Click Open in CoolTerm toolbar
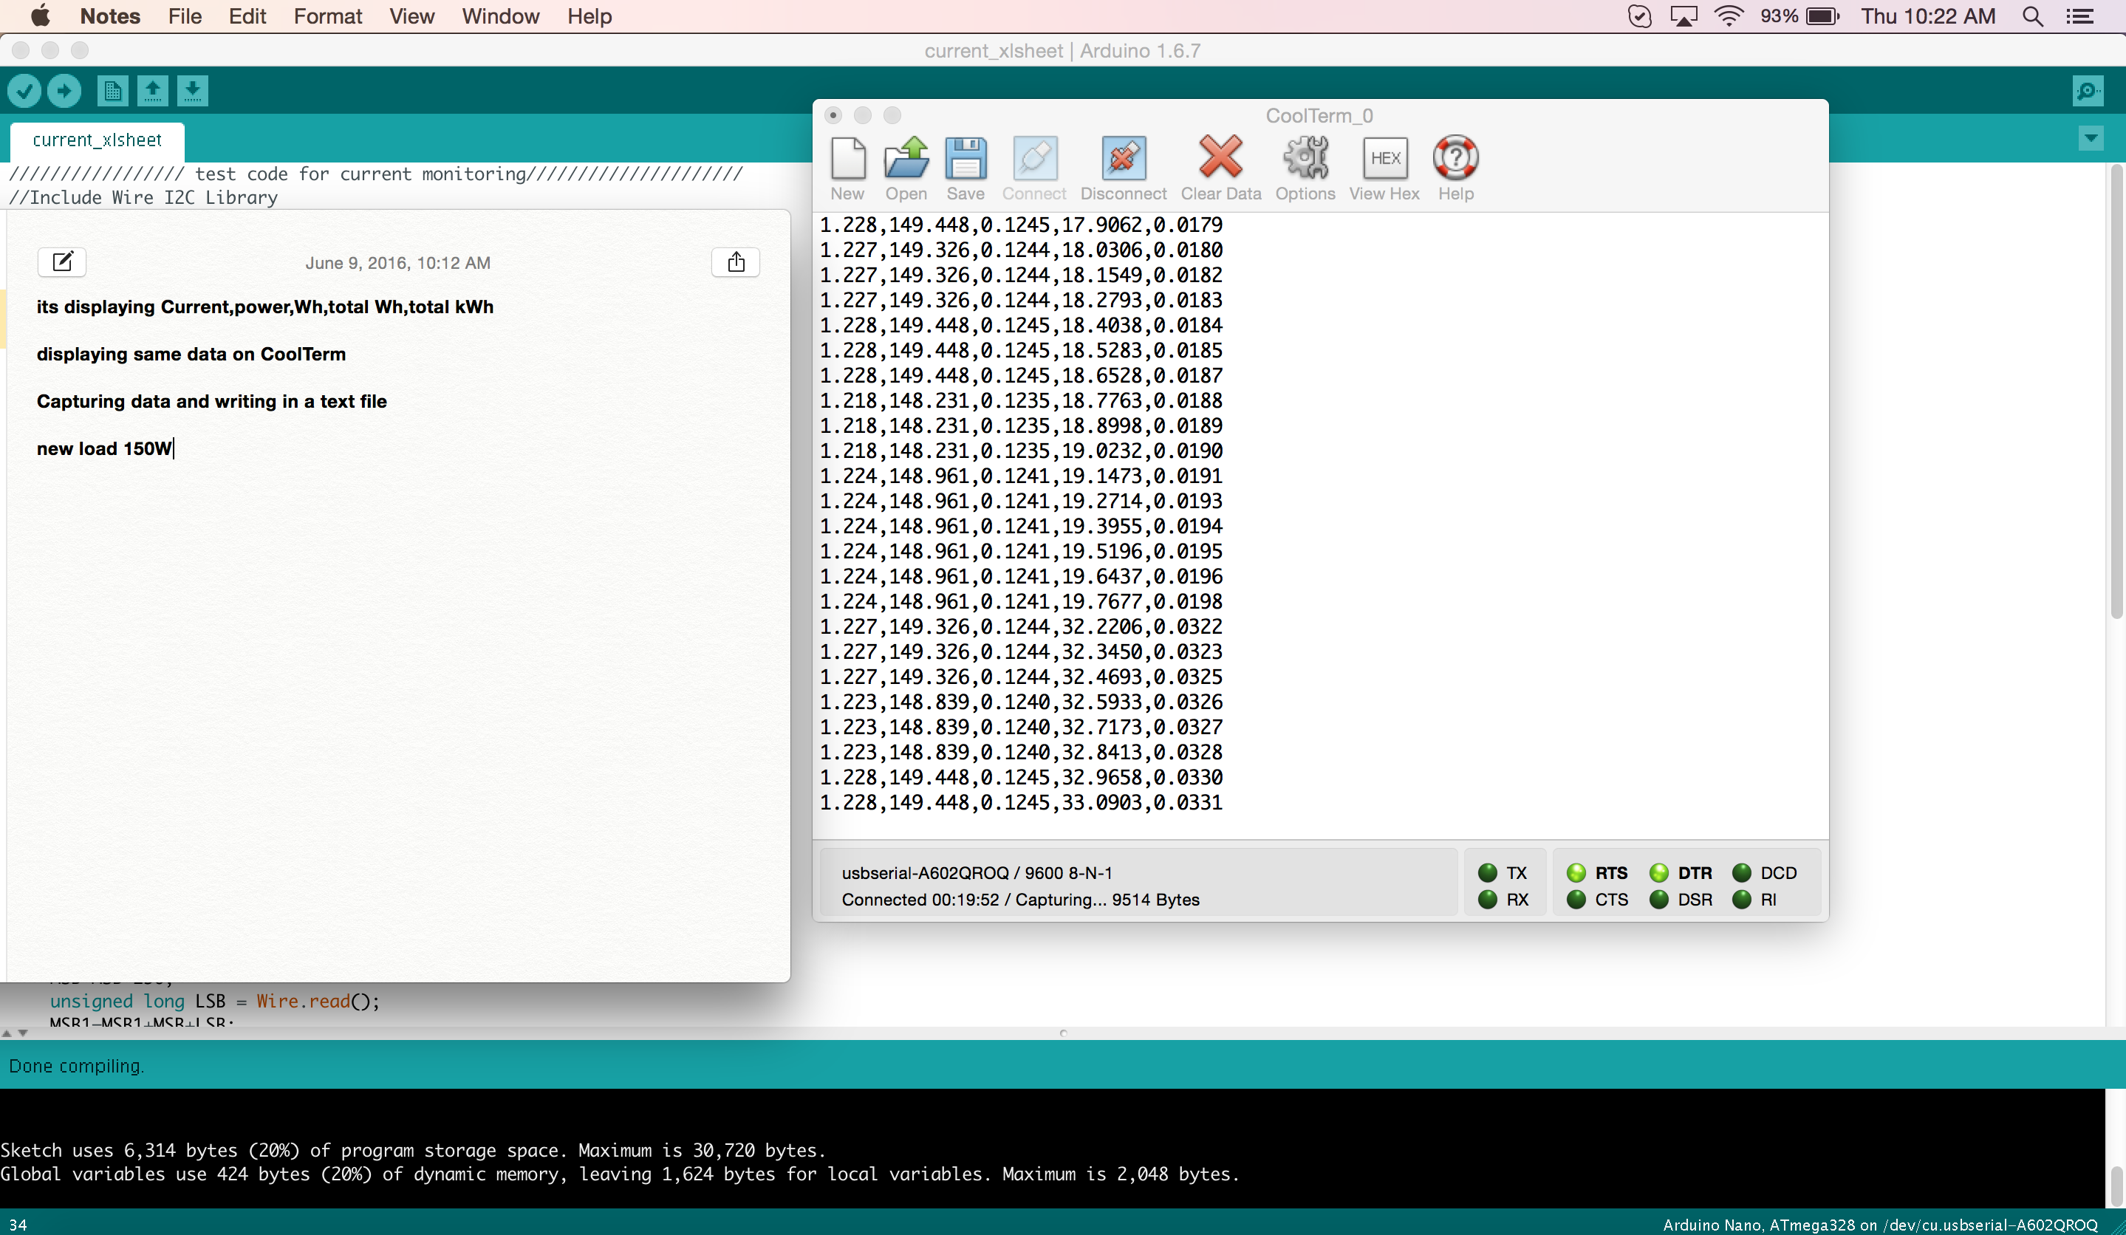This screenshot has height=1235, width=2126. click(x=906, y=168)
